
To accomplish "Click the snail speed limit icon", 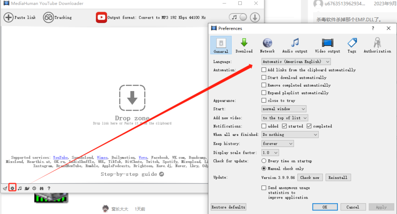I will [27, 188].
